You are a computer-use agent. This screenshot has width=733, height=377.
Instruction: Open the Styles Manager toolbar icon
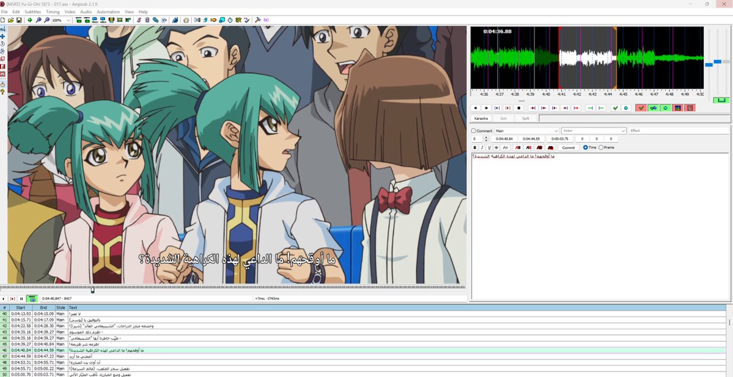click(x=138, y=20)
